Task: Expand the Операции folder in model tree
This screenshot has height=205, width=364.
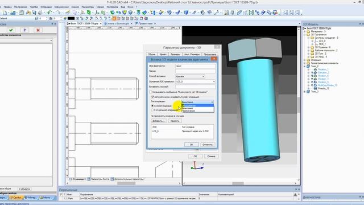Action: [305, 60]
